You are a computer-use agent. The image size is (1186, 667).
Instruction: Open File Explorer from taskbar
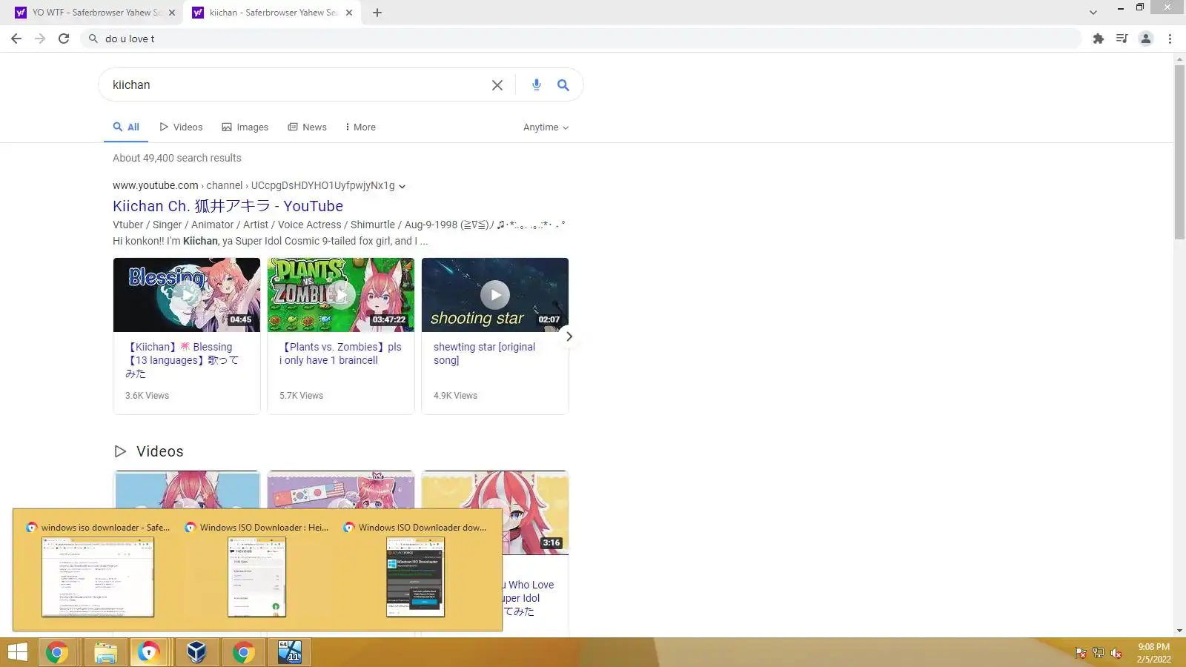(106, 652)
